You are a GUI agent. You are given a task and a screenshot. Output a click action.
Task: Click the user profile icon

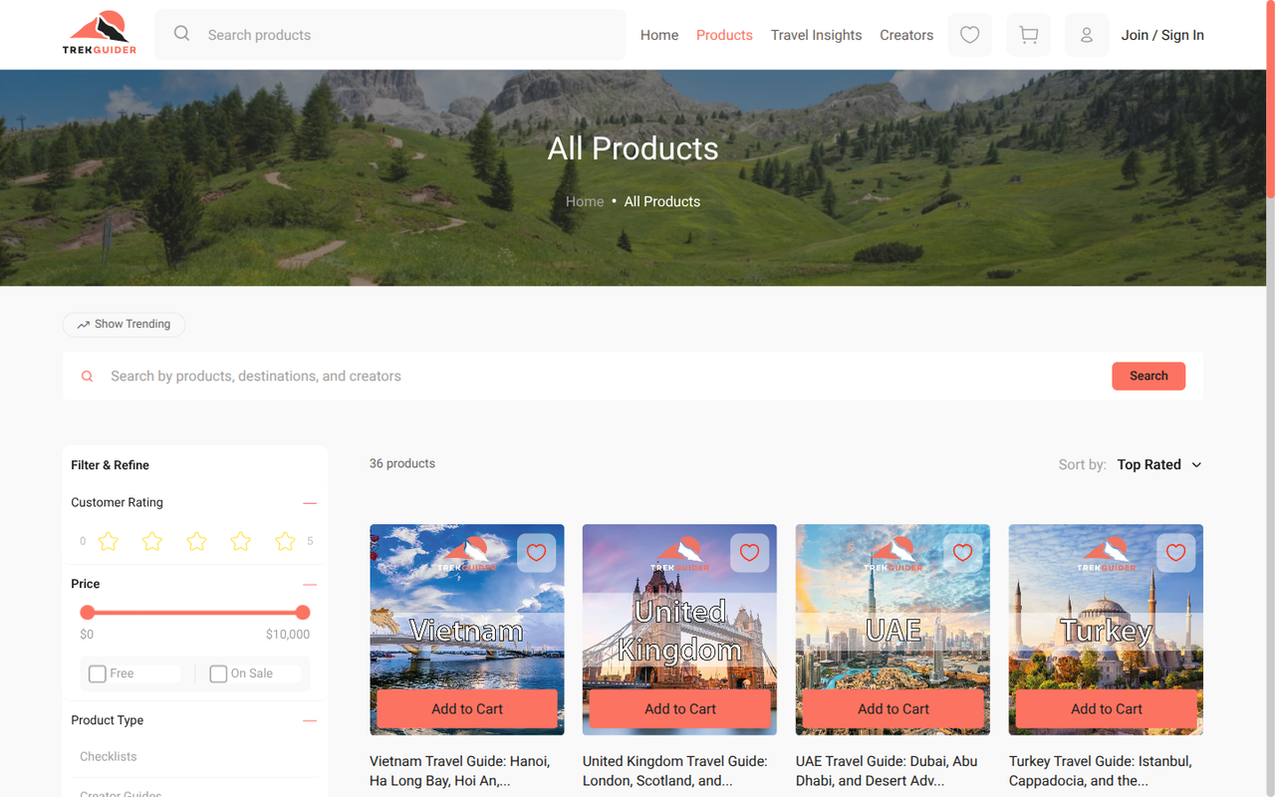[1087, 35]
